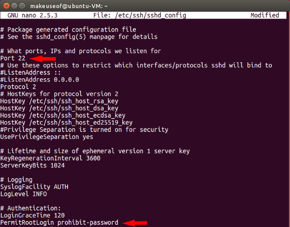Image resolution: width=290 pixels, height=227 pixels.
Task: Click the ssh_host_ed25519_key HostKey line
Action: pyautogui.click(x=66, y=122)
